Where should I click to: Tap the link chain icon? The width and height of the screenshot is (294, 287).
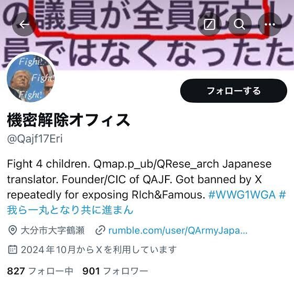[100, 230]
